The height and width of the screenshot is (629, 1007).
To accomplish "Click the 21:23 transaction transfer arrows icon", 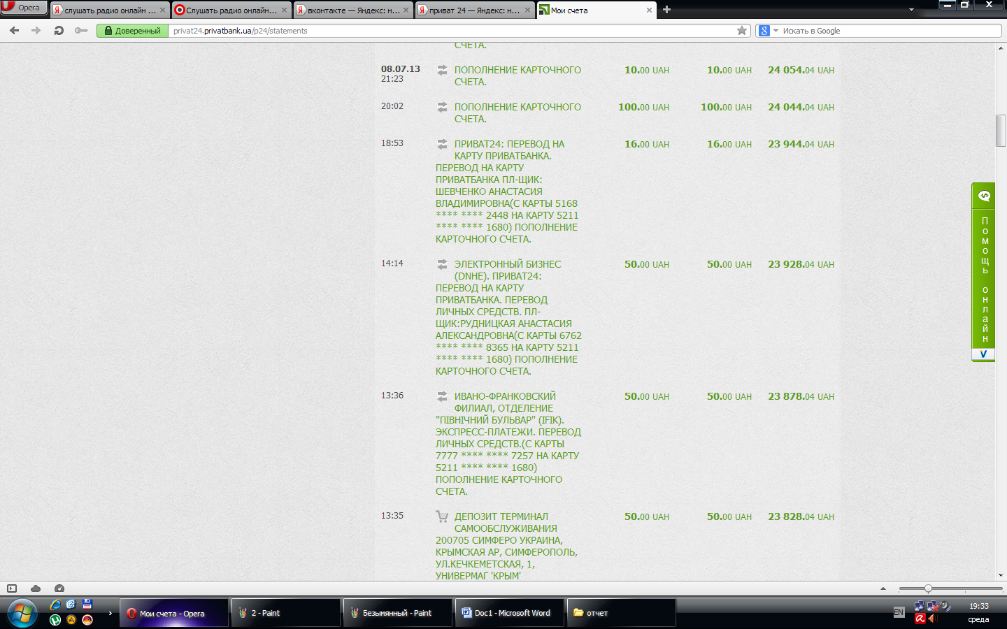I will [442, 70].
